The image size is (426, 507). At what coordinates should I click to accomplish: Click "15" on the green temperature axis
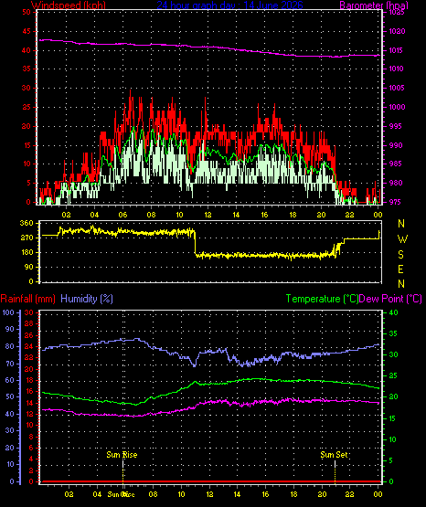[x=392, y=418]
